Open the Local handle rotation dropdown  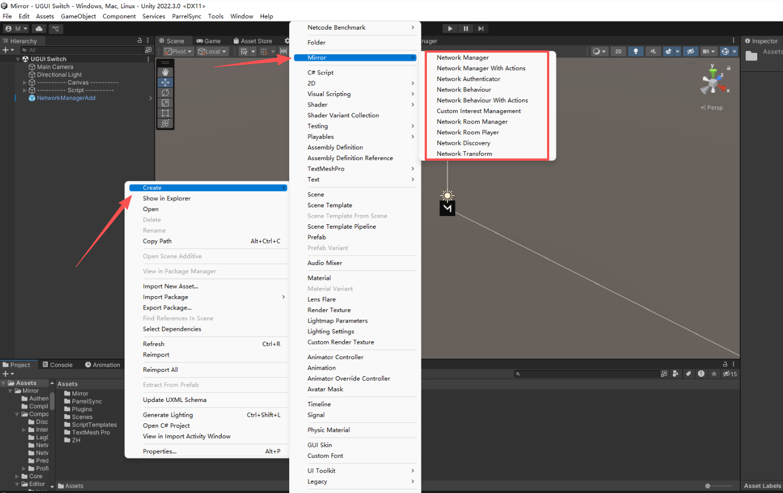tap(212, 51)
